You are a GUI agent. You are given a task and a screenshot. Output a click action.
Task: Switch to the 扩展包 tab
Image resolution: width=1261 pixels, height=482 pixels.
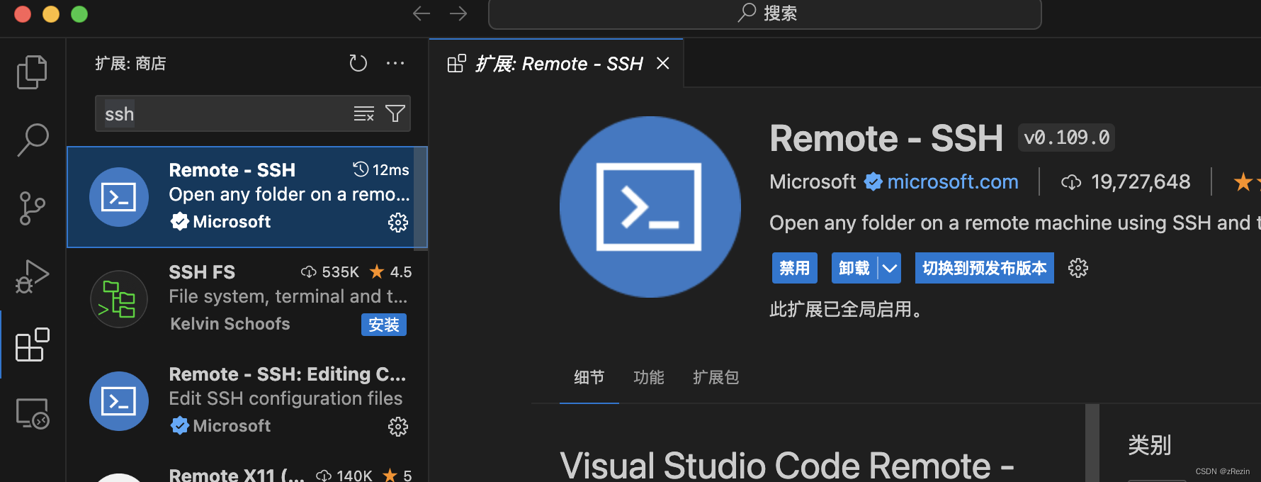pyautogui.click(x=716, y=377)
